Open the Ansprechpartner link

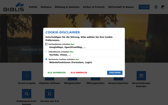click(118, 83)
